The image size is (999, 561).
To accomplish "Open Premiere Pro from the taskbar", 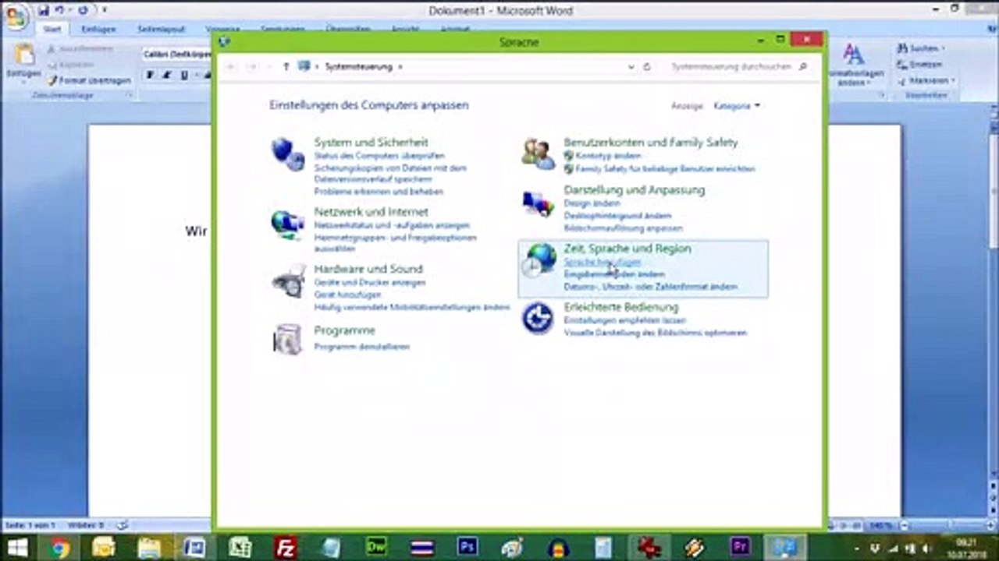I will pyautogui.click(x=740, y=548).
